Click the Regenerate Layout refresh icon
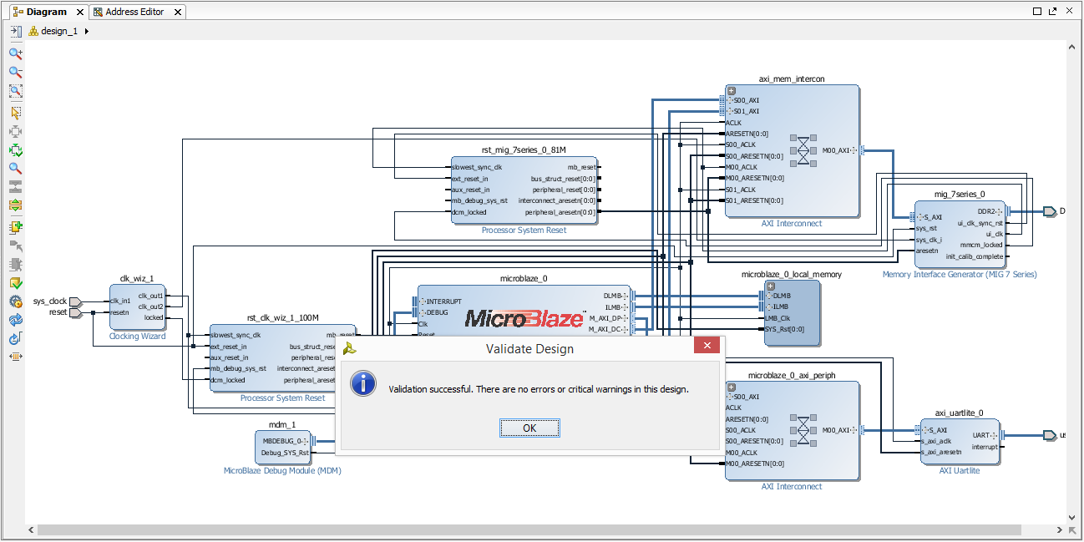The image size is (1084, 542). click(x=15, y=320)
